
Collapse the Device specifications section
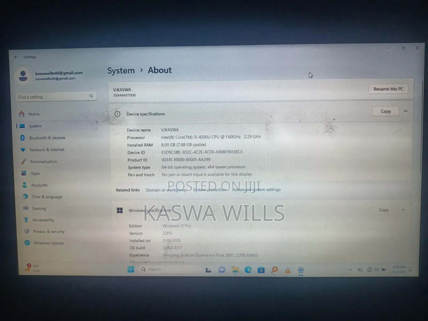pos(406,111)
